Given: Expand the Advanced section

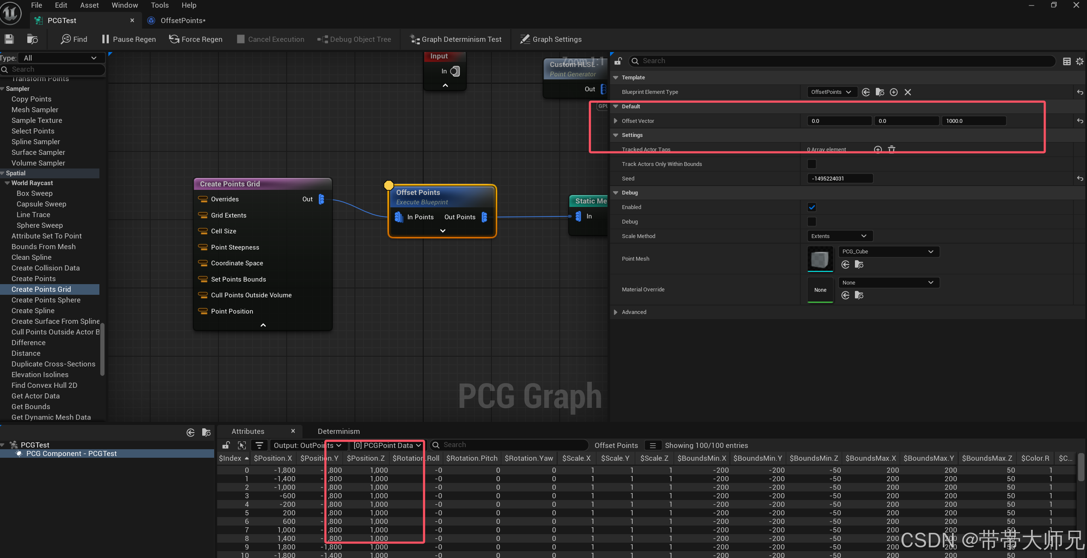Looking at the screenshot, I should [x=616, y=312].
